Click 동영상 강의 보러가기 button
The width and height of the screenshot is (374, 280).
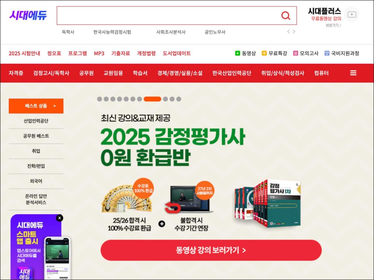click(x=211, y=250)
